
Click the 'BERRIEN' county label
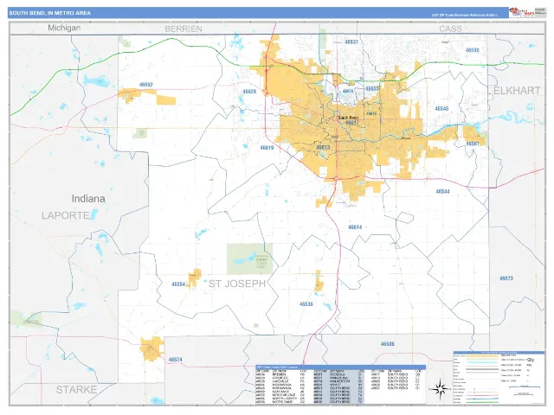click(184, 29)
